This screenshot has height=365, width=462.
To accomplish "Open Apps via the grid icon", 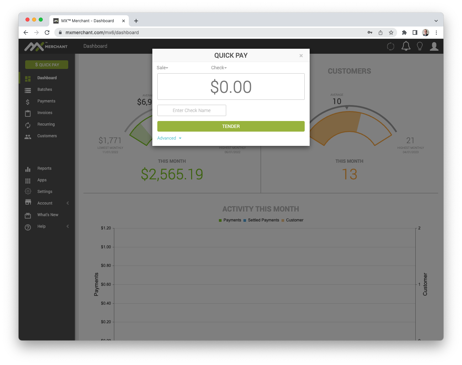I will [28, 180].
